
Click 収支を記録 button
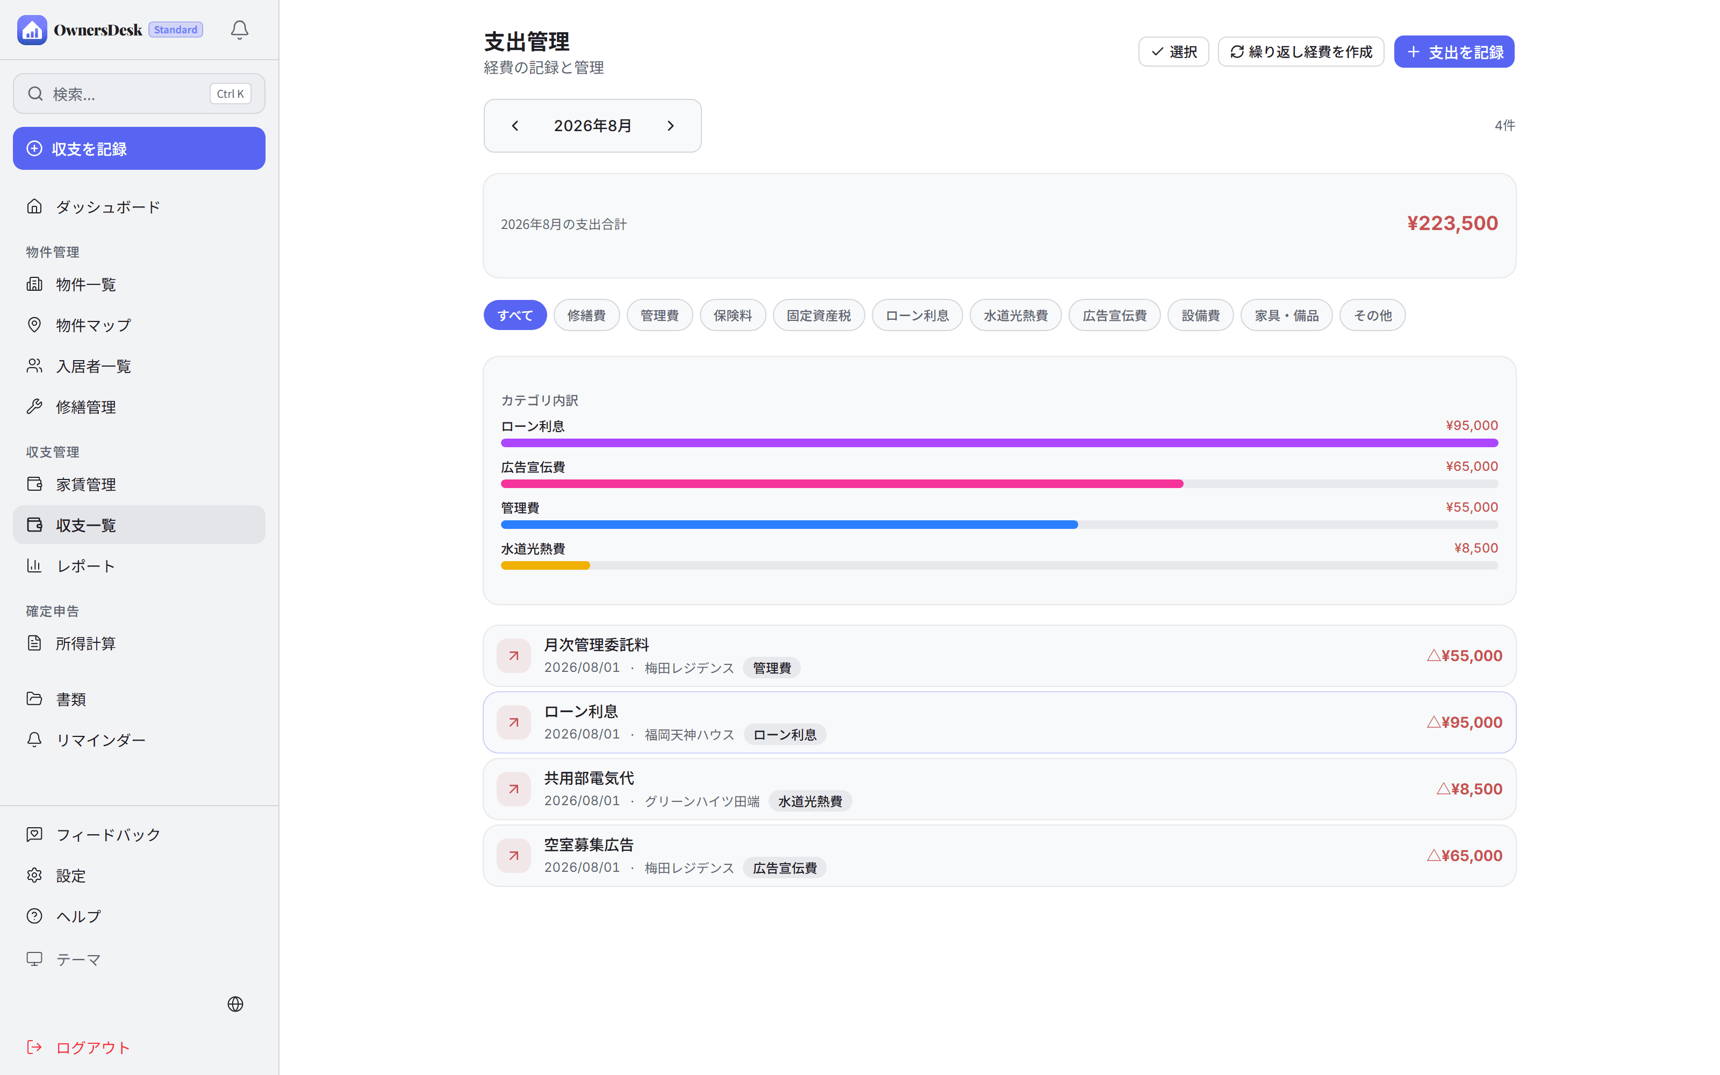pos(139,148)
